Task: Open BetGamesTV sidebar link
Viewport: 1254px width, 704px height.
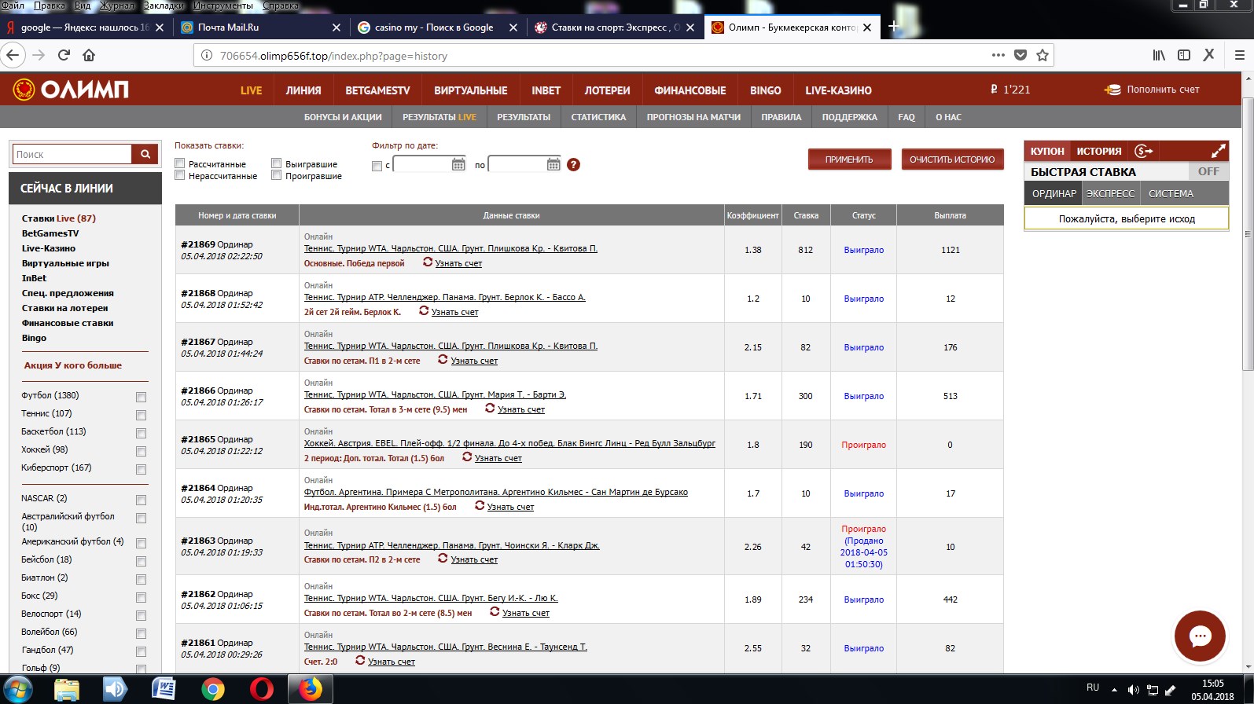Action: pyautogui.click(x=50, y=233)
